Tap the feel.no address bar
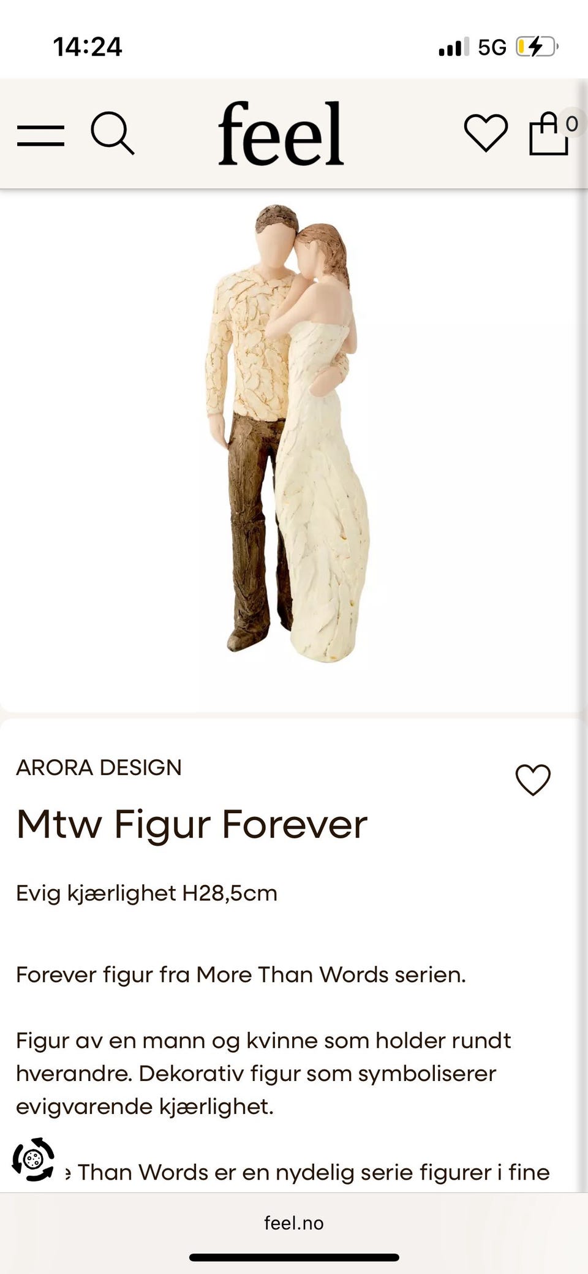Viewport: 588px width, 1274px height. tap(294, 1223)
